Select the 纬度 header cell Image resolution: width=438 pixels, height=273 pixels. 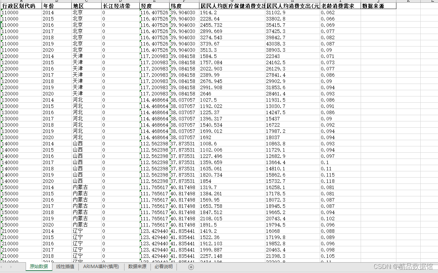(184, 6)
